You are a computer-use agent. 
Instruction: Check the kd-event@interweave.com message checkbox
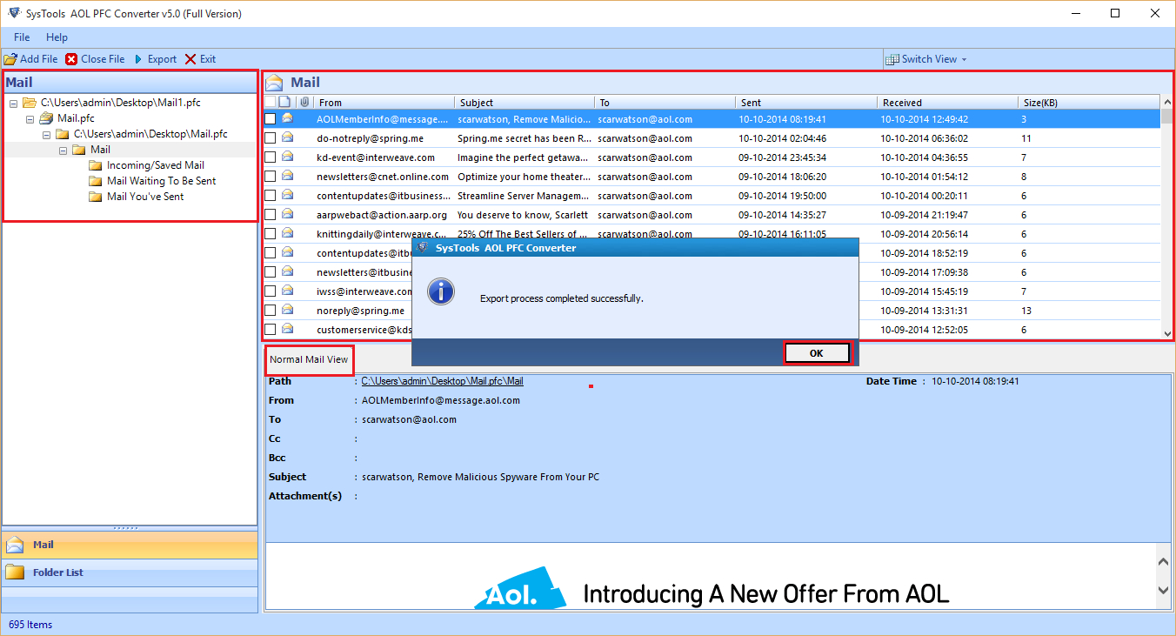271,157
